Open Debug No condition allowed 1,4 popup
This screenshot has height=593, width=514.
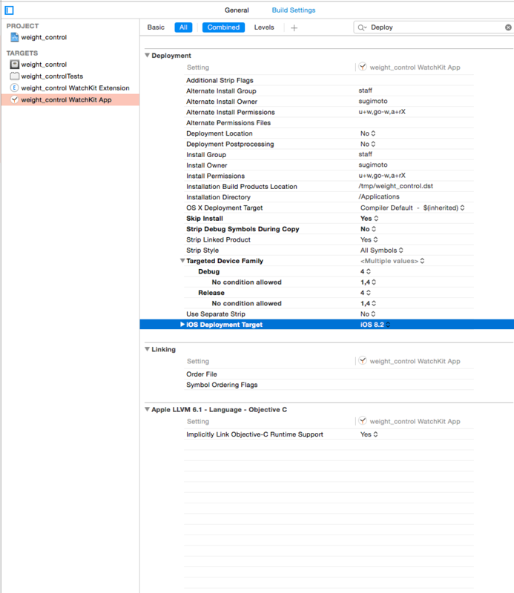coord(368,282)
